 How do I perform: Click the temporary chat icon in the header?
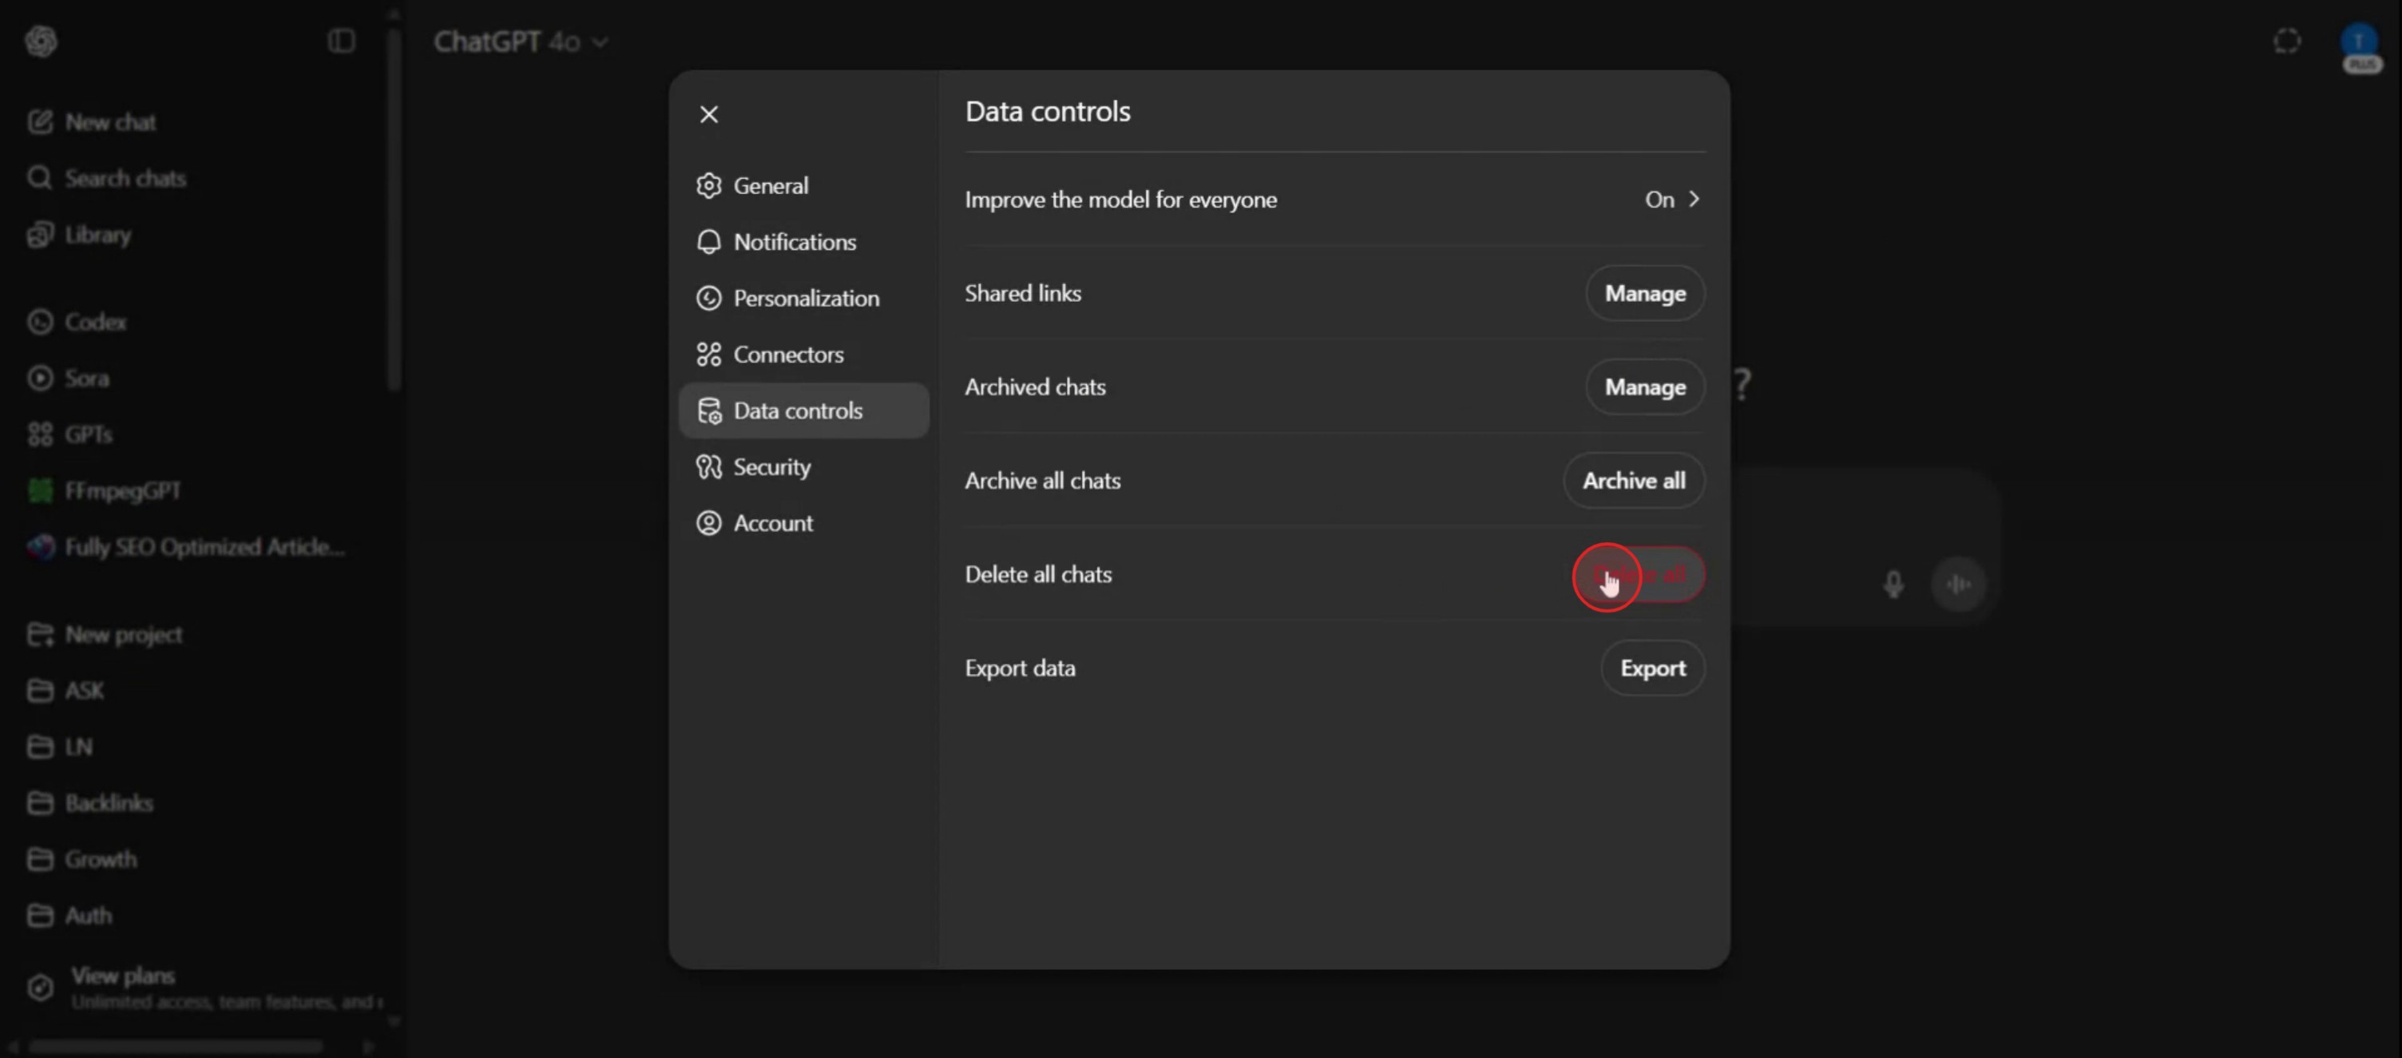coord(2286,41)
